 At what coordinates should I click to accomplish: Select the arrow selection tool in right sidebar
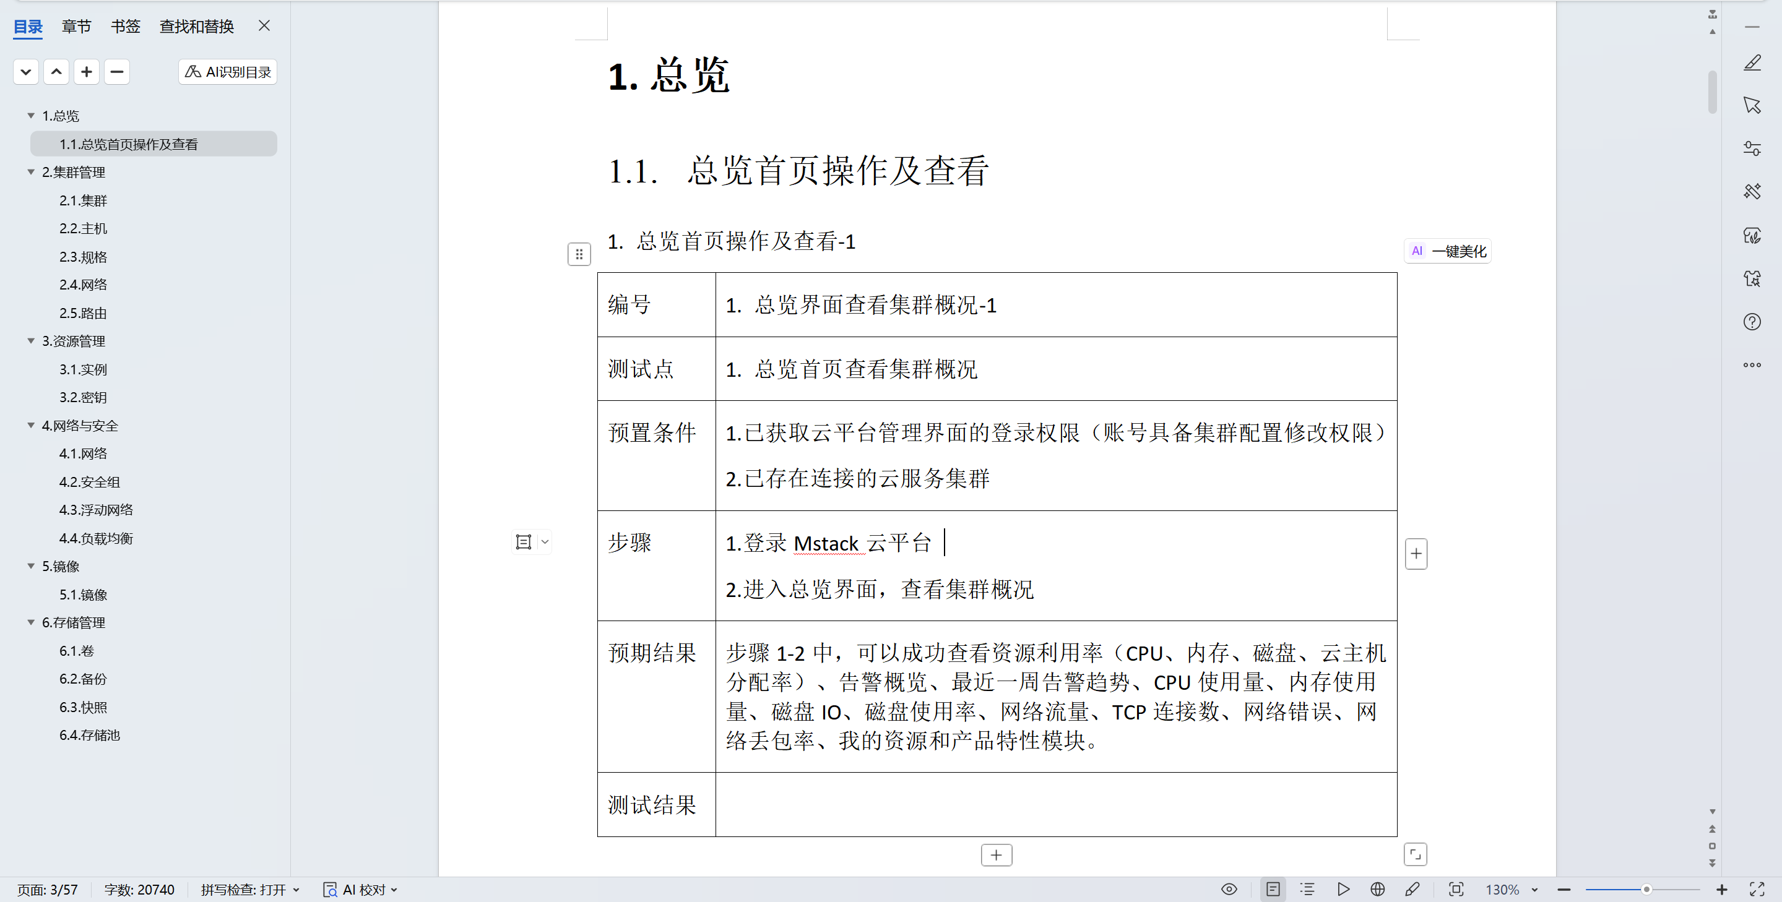tap(1752, 106)
